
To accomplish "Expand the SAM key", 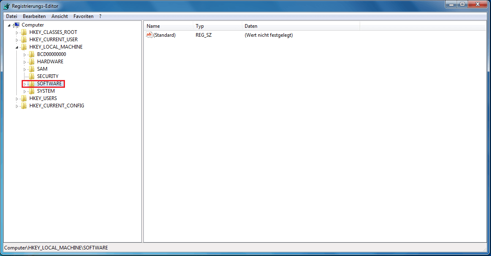I will coord(25,69).
